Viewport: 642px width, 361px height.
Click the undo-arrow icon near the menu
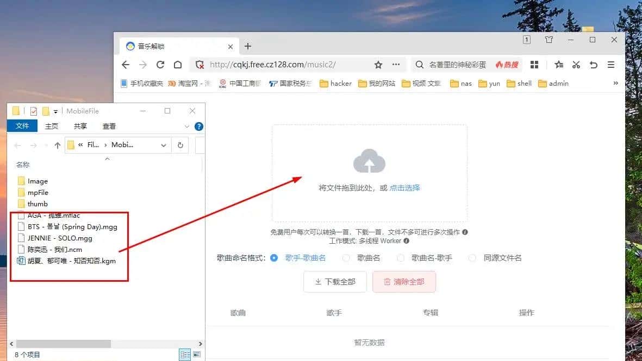pyautogui.click(x=594, y=65)
